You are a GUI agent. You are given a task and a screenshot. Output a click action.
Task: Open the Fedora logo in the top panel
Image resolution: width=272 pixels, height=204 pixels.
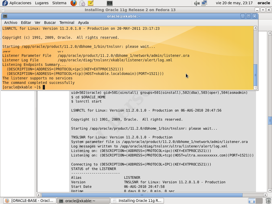(5, 3)
